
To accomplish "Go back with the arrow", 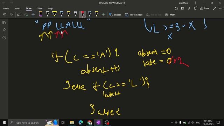I will click(x=4, y=3).
